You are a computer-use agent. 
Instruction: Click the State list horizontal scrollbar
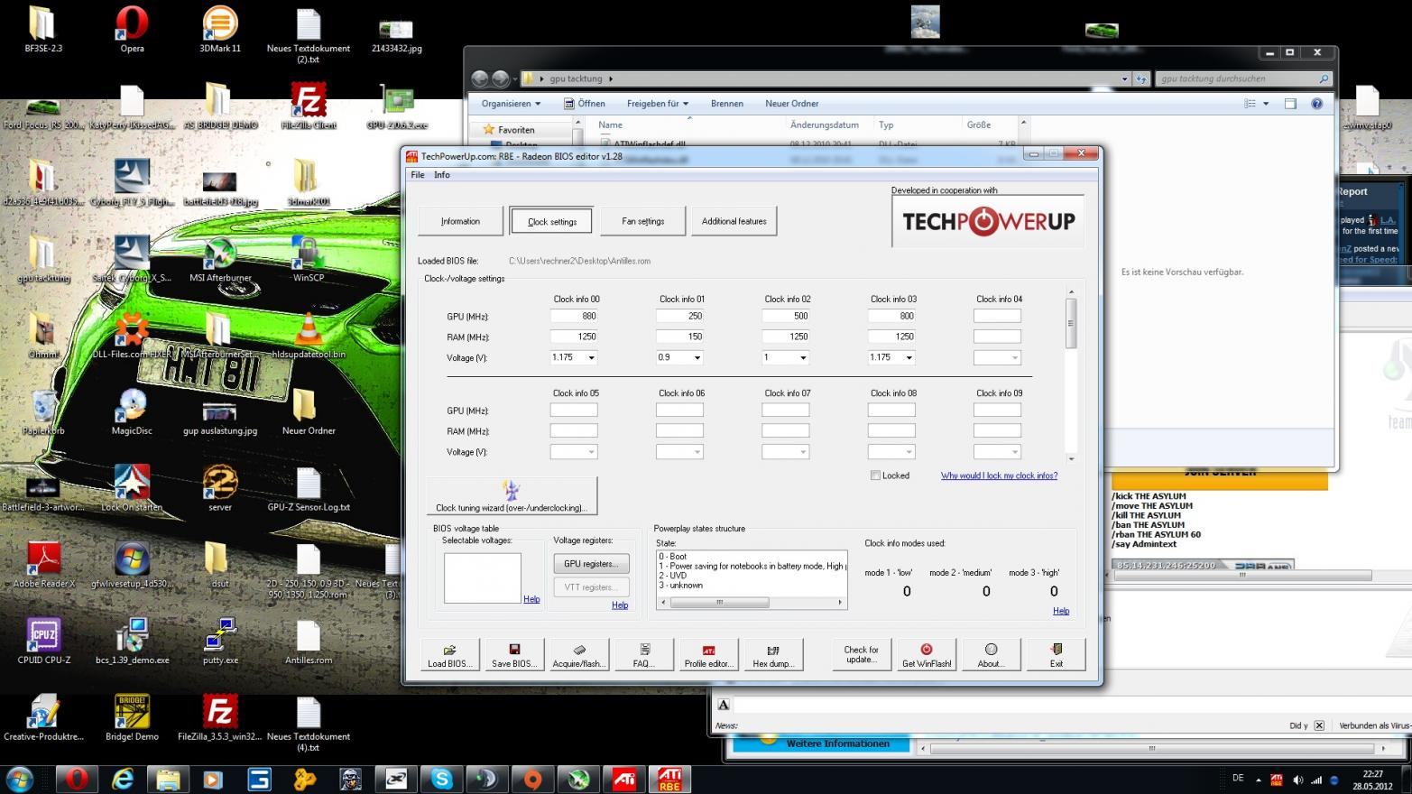pos(752,602)
